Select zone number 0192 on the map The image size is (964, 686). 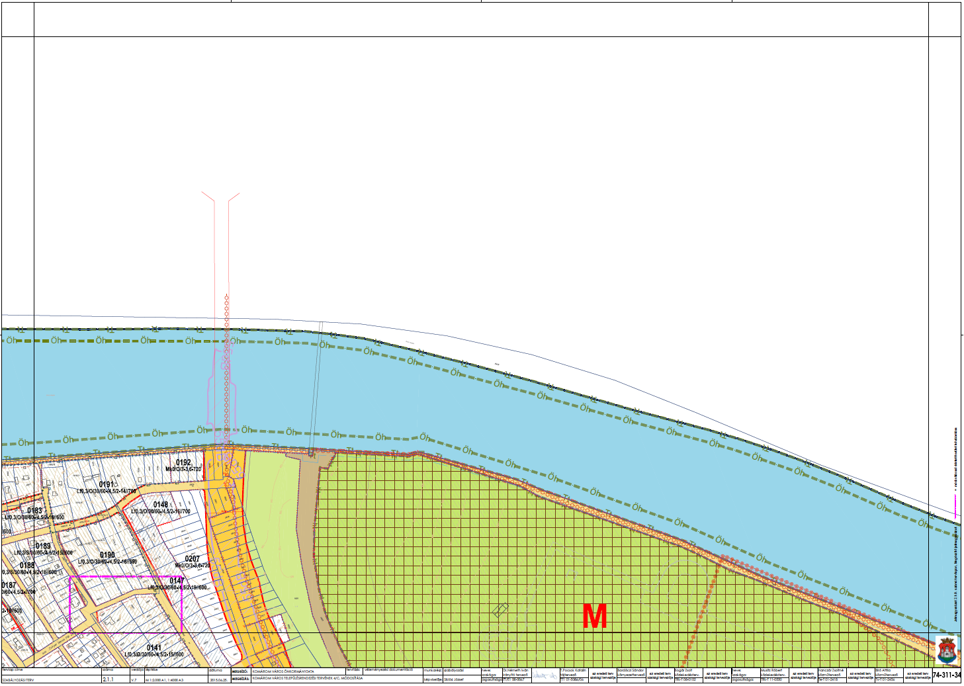[x=183, y=462]
